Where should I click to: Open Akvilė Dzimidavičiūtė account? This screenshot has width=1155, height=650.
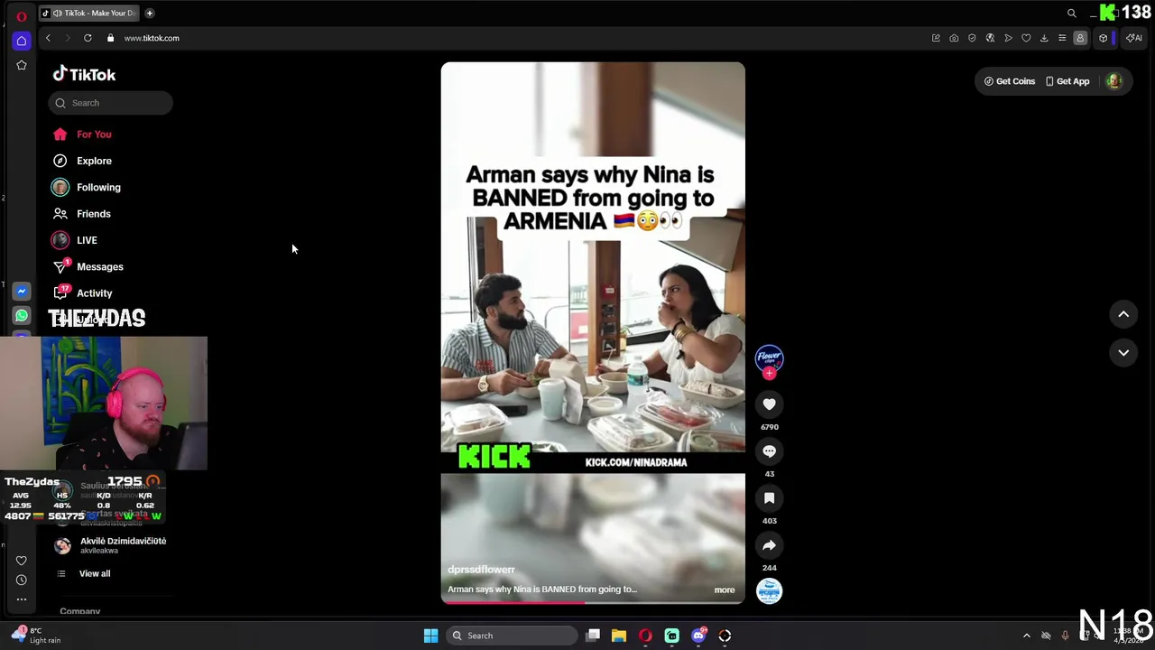pyautogui.click(x=111, y=545)
